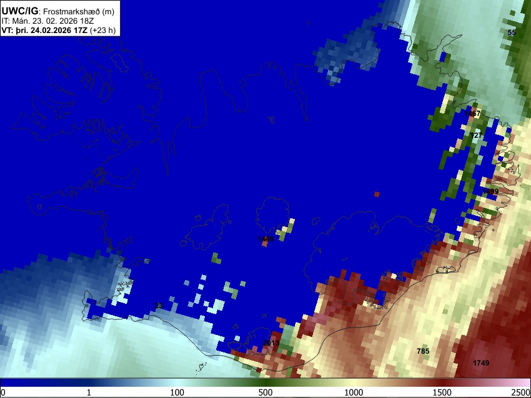Image resolution: width=531 pixels, height=398 pixels.
Task: Click the color scale tick label '500'
Action: click(265, 392)
